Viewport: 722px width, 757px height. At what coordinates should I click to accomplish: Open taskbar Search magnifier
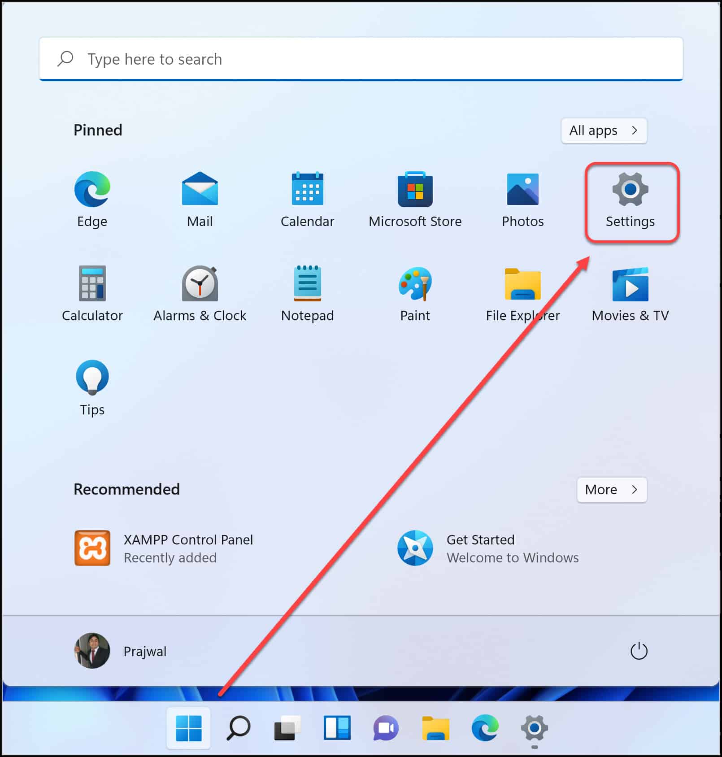(x=238, y=728)
